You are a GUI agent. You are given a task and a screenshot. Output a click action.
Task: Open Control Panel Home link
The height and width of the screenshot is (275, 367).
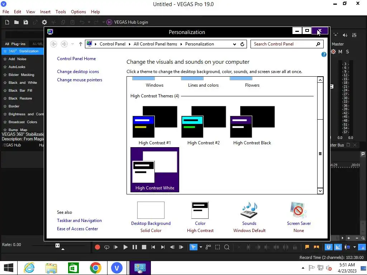point(76,59)
